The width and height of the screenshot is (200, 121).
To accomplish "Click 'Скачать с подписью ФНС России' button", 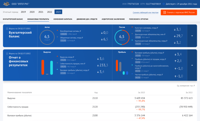I will (179, 12).
